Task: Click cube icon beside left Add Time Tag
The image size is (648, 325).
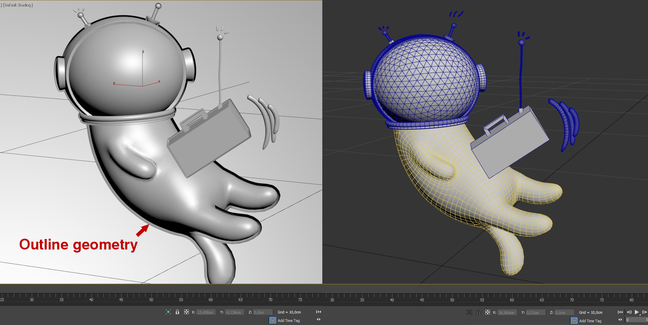Action: click(x=273, y=320)
